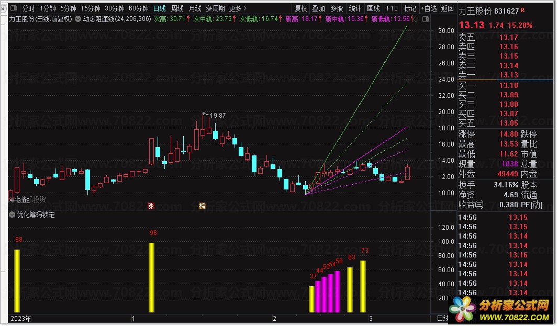Open the 统计 statistics button
The height and width of the screenshot is (326, 558).
(x=355, y=8)
